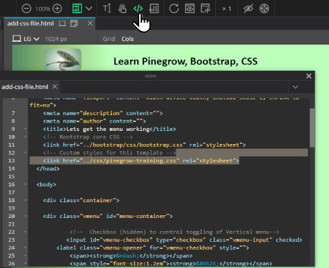The width and height of the screenshot is (329, 268).
Task: Open the LG device size dropdown
Action: tap(32, 39)
